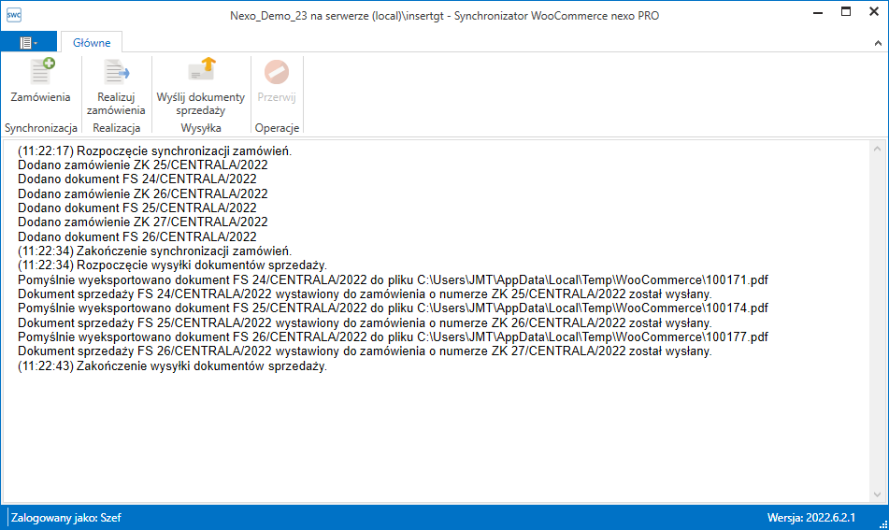The width and height of the screenshot is (889, 530).
Task: Click line 'Dokument sprzedaży FS 25/CENTRALA/2022 ... został wysłany'
Action: tap(365, 323)
